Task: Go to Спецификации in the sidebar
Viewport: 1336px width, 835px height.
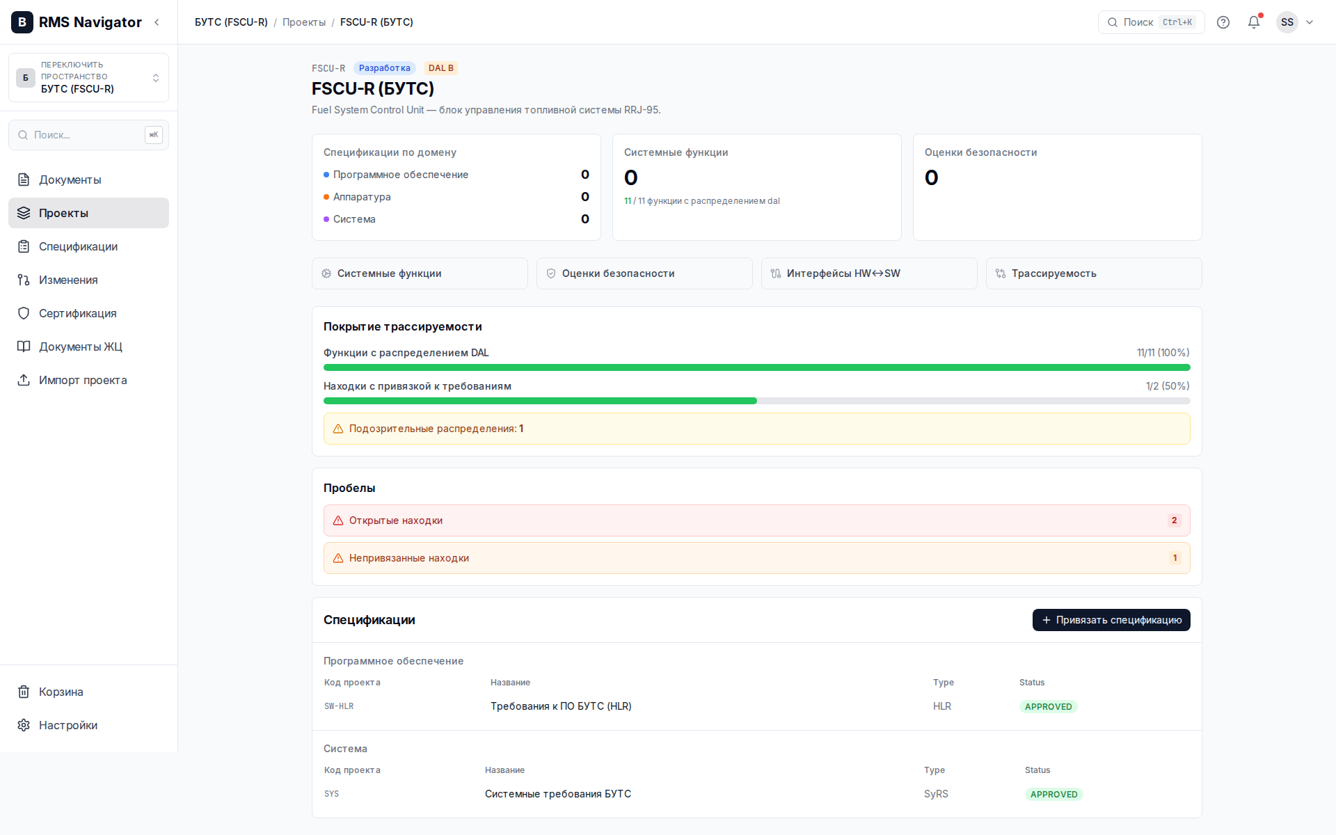Action: click(88, 246)
